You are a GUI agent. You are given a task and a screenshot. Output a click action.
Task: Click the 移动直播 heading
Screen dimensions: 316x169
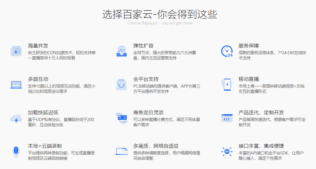(x=249, y=79)
